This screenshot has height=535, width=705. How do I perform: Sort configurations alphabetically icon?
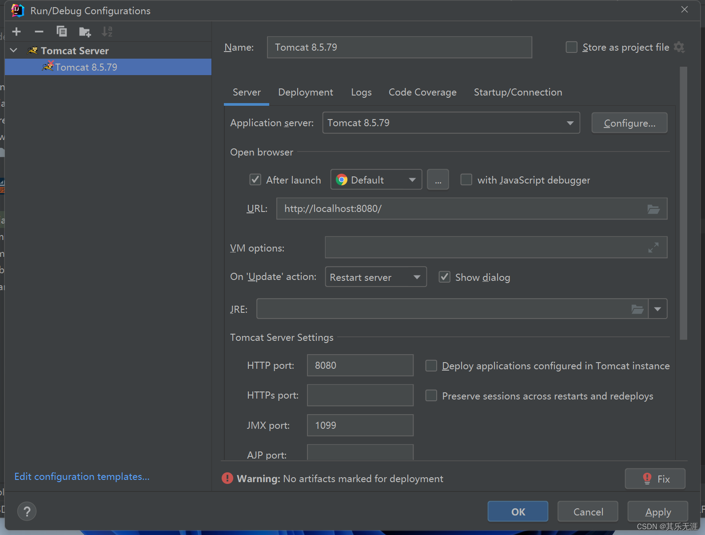(107, 32)
